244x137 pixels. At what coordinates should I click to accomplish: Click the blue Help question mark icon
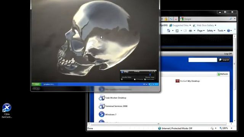click(228, 30)
